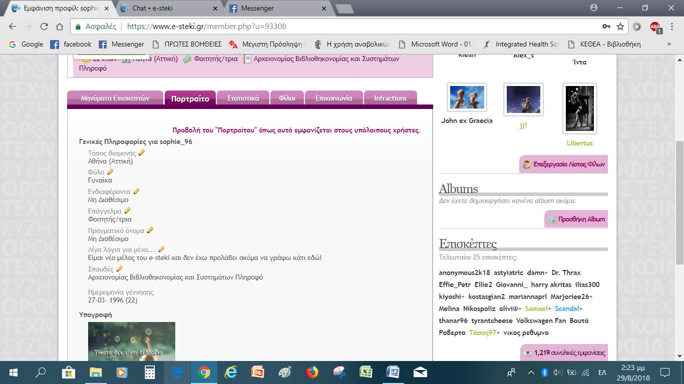Viewport: 684px width, 384px height.
Task: Show hidden system tray icons
Action: 531,372
